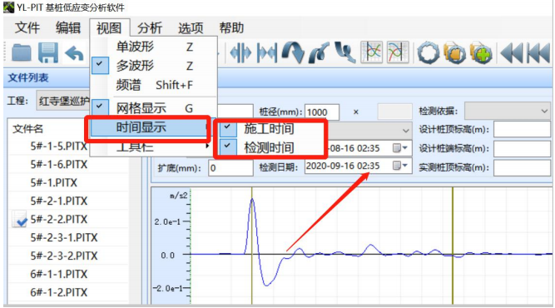This screenshot has height=308, width=555.
Task: Click the double left arrow icon
Action: coord(513,53)
